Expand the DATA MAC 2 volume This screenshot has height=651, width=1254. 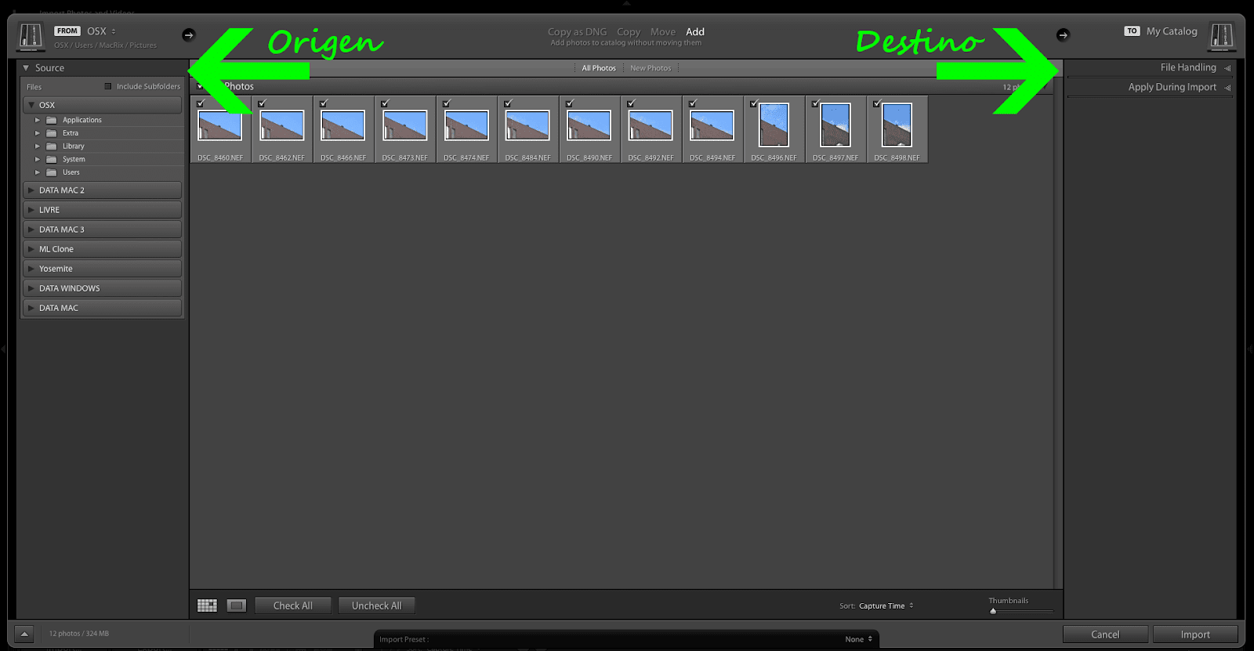pyautogui.click(x=103, y=190)
